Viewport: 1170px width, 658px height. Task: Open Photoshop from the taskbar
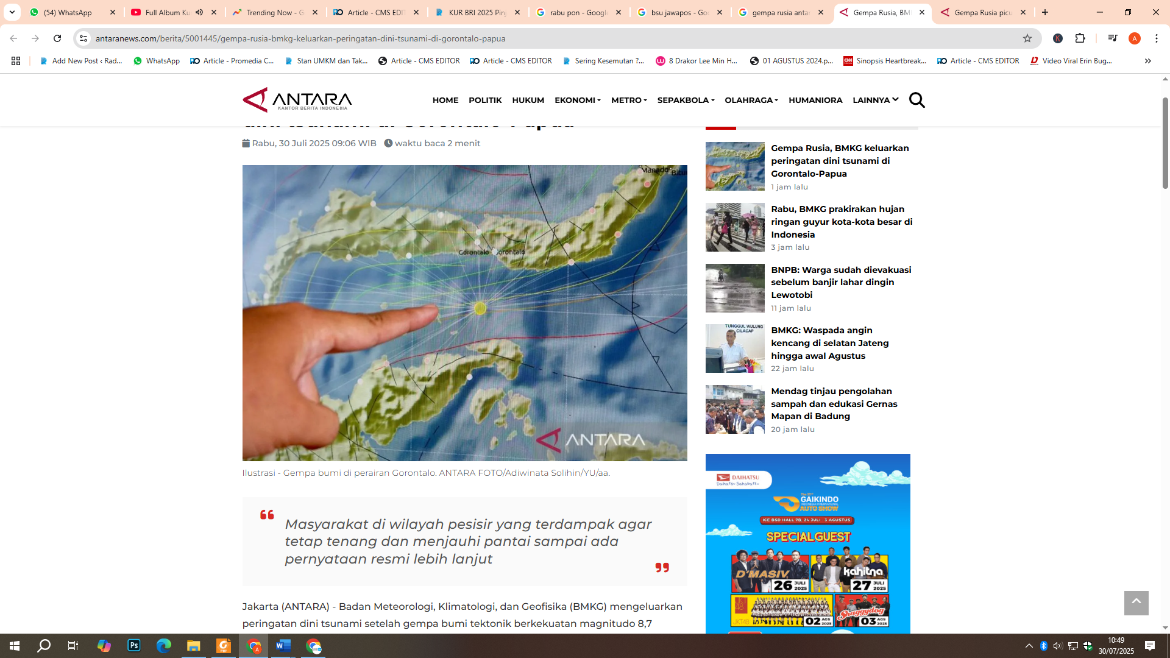[134, 646]
